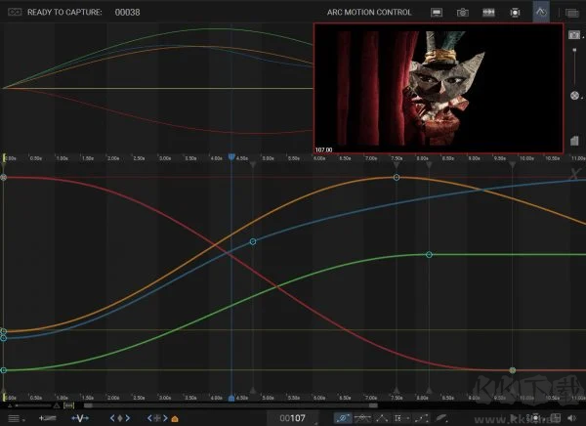Select the red curve end keyframe near 9.75s
This screenshot has width=586, height=426.
[513, 370]
